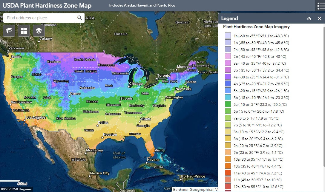Click the 8a zone legend entry text
Viewport: 325px width, 192px height.
click(x=259, y=132)
